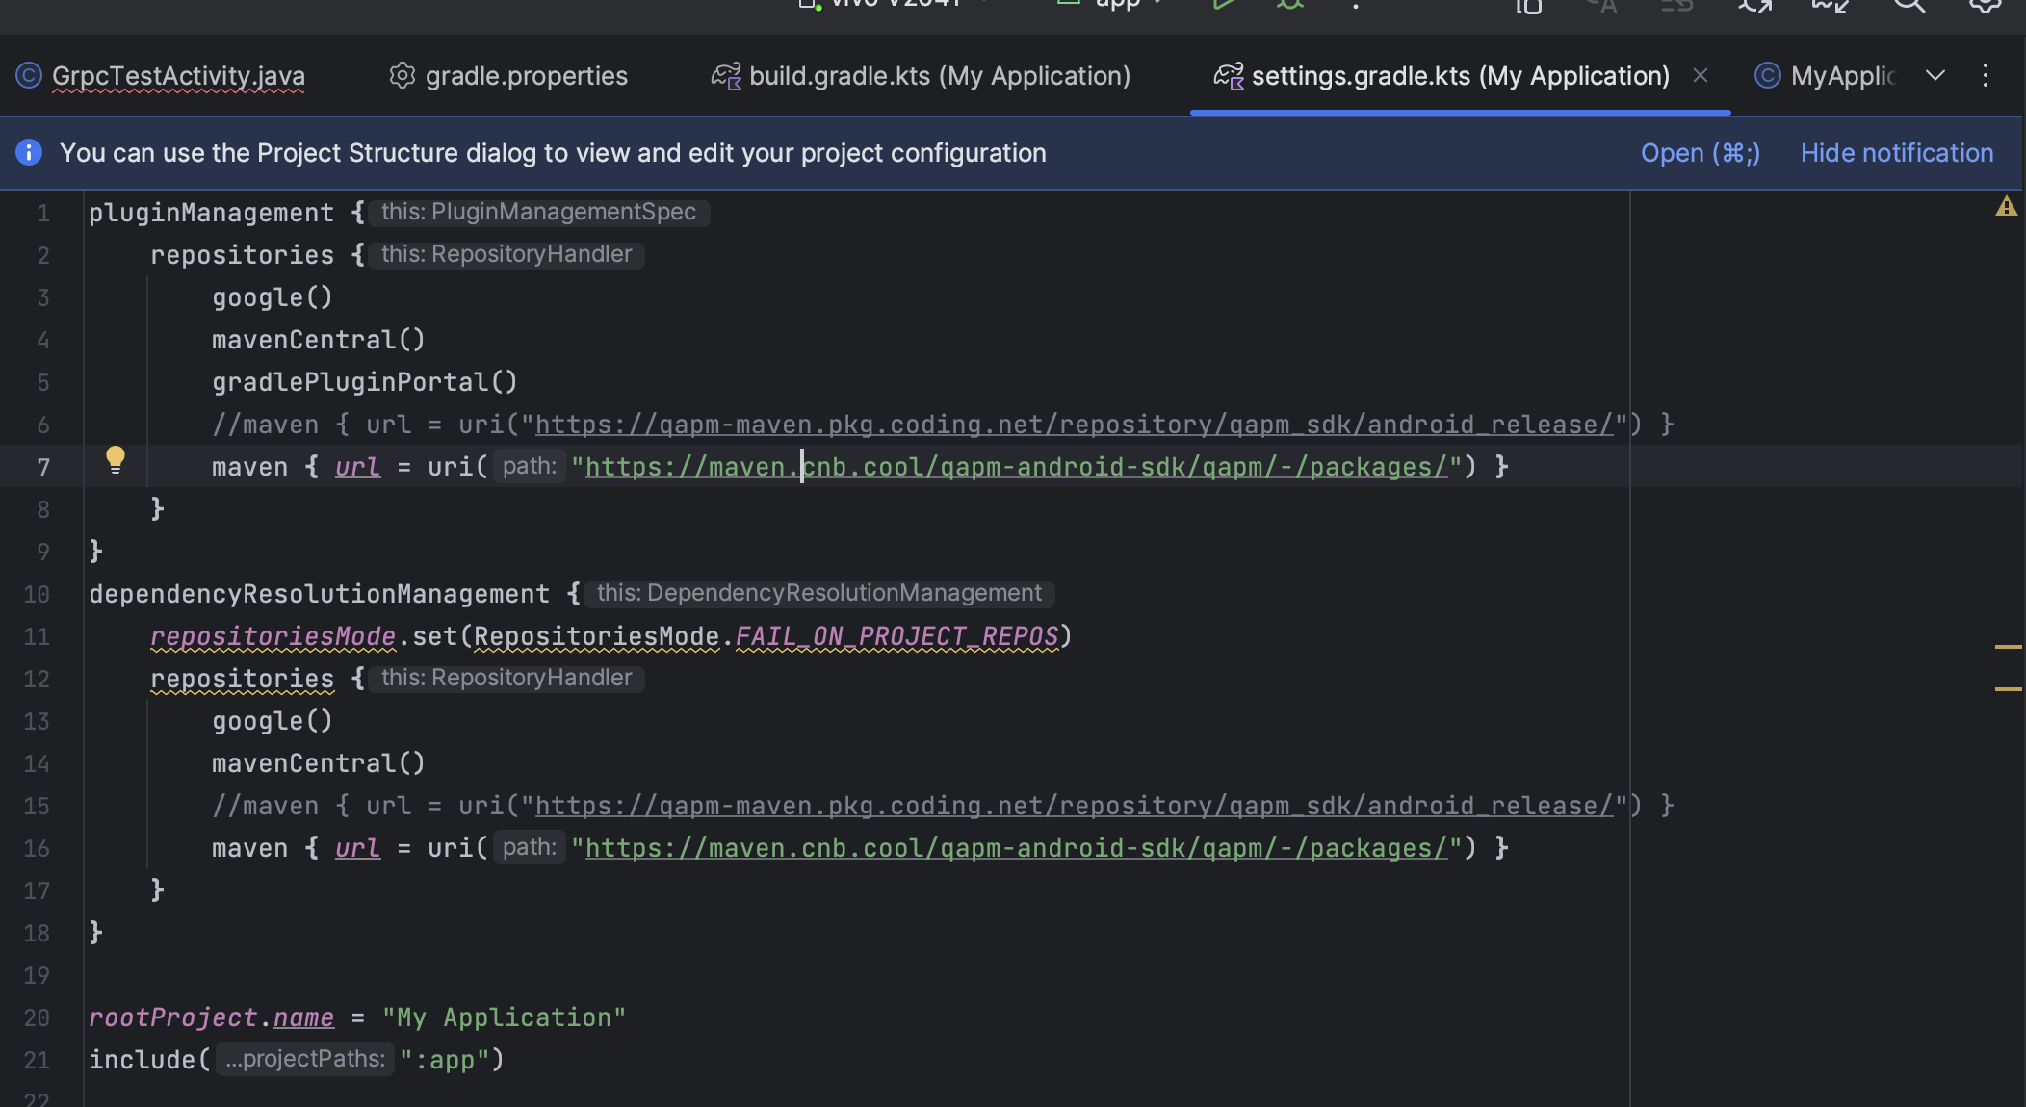Open the app run configuration dropdown
This screenshot has width=2026, height=1107.
tap(1117, 5)
